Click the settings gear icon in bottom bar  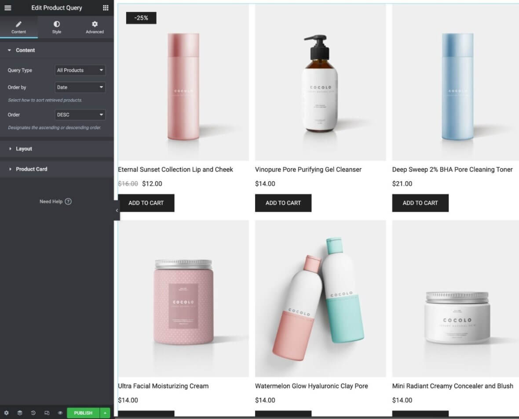(6, 413)
